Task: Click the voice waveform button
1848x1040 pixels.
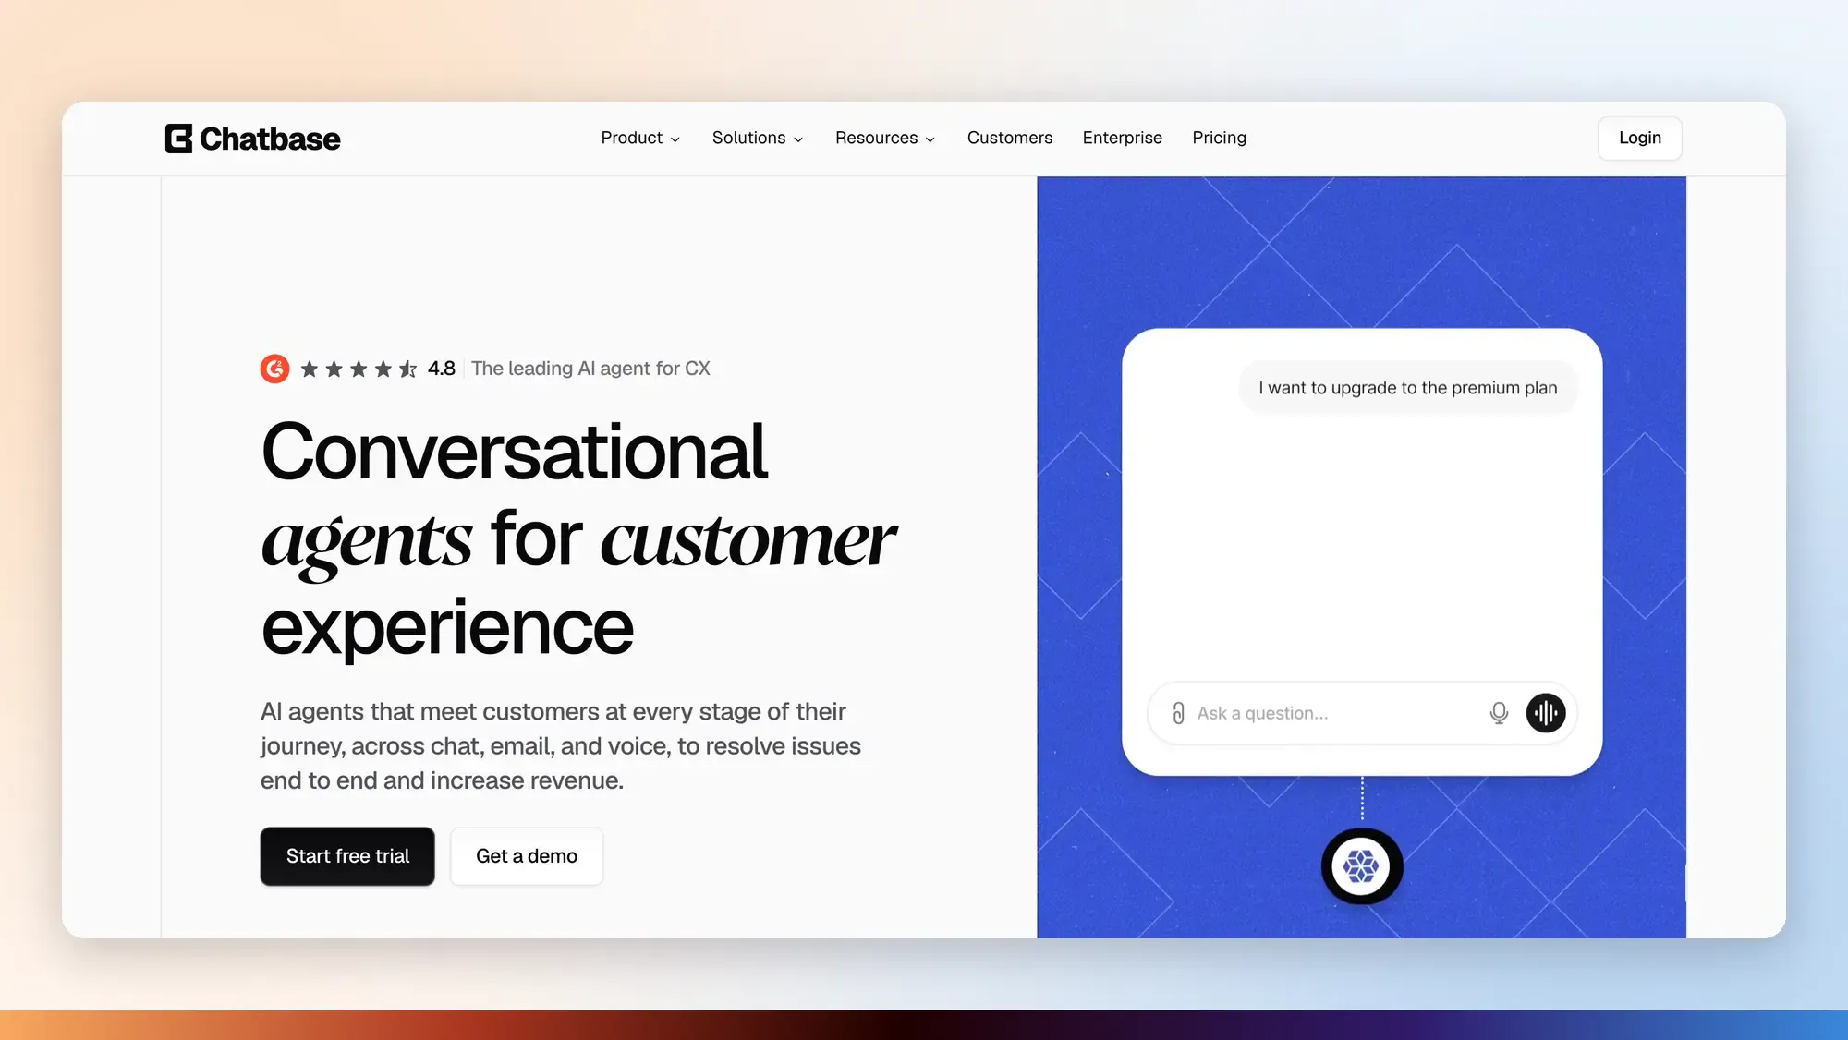Action: pyautogui.click(x=1546, y=713)
